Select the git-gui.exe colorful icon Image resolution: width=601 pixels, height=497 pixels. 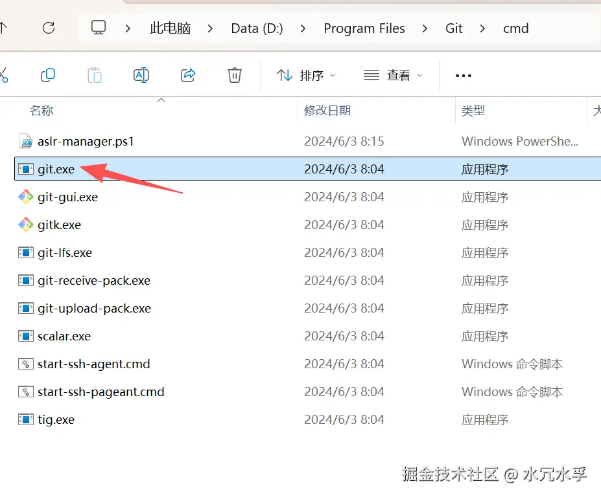(26, 197)
